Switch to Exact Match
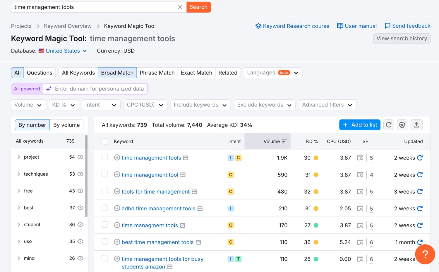Viewport: 439px width, 272px height. click(x=196, y=73)
